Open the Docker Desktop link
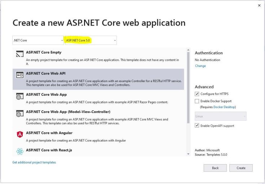265x184 pixels. pos(224,107)
